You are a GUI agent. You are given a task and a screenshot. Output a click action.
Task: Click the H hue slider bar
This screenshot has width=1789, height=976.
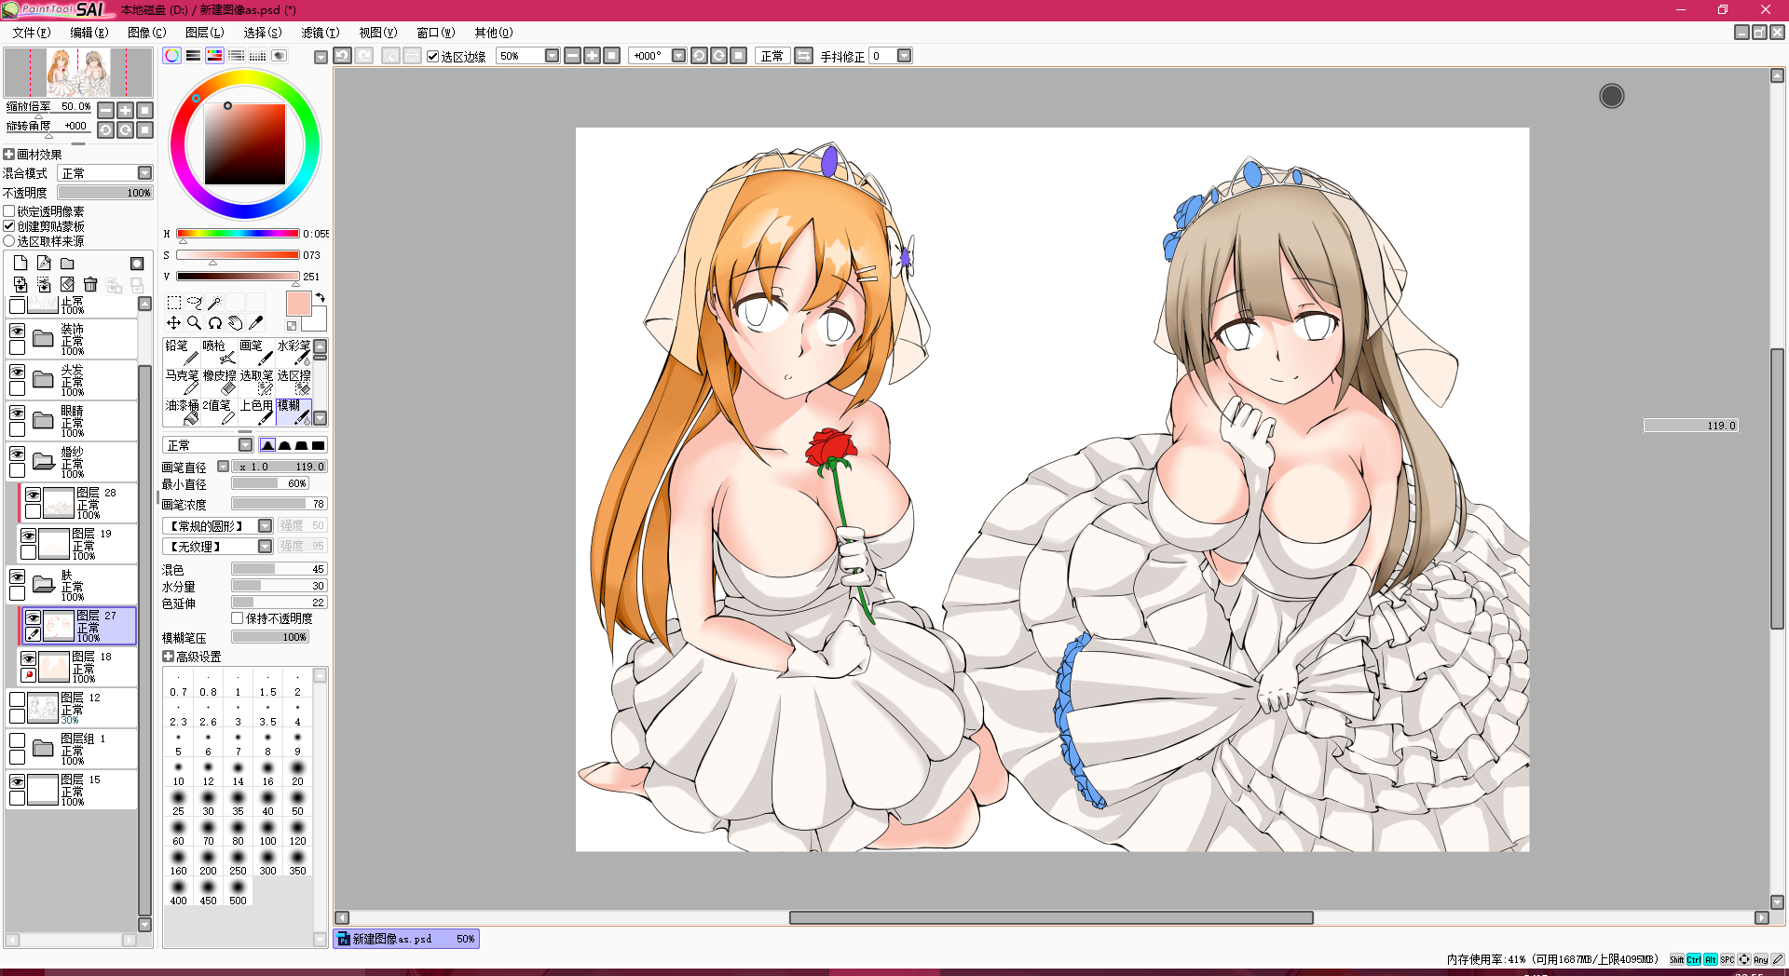(x=238, y=234)
